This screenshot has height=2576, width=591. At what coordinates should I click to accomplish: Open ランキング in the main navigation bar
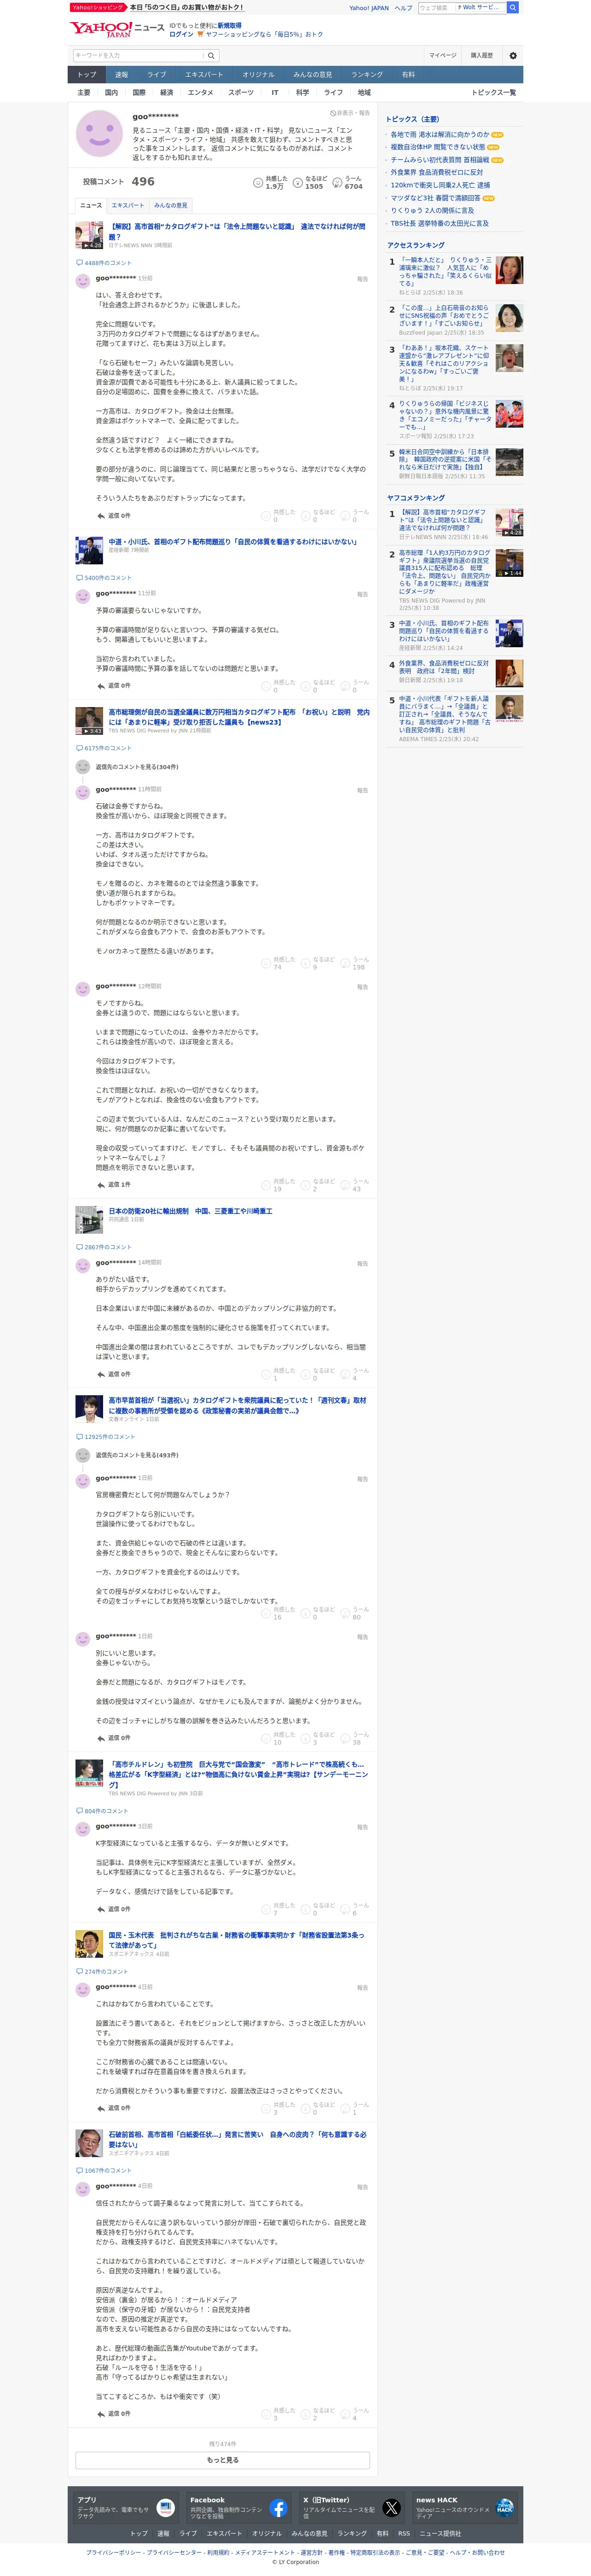click(x=367, y=74)
